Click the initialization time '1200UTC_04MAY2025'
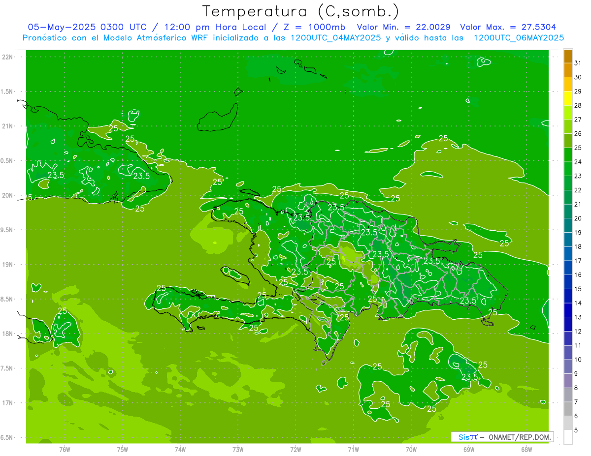 click(x=336, y=37)
